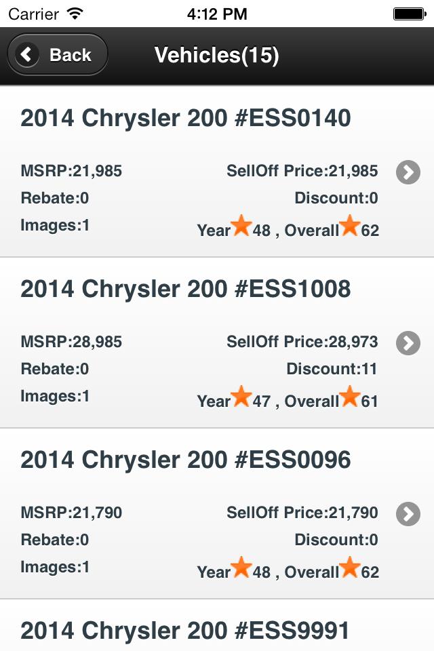The image size is (434, 651).
Task: Tap the battery indicator icon
Action: click(408, 13)
